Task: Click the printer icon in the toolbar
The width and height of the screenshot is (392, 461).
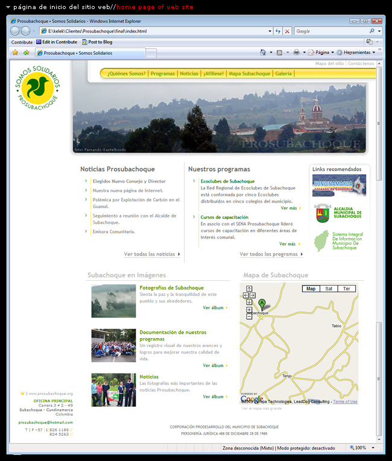Action: 296,52
